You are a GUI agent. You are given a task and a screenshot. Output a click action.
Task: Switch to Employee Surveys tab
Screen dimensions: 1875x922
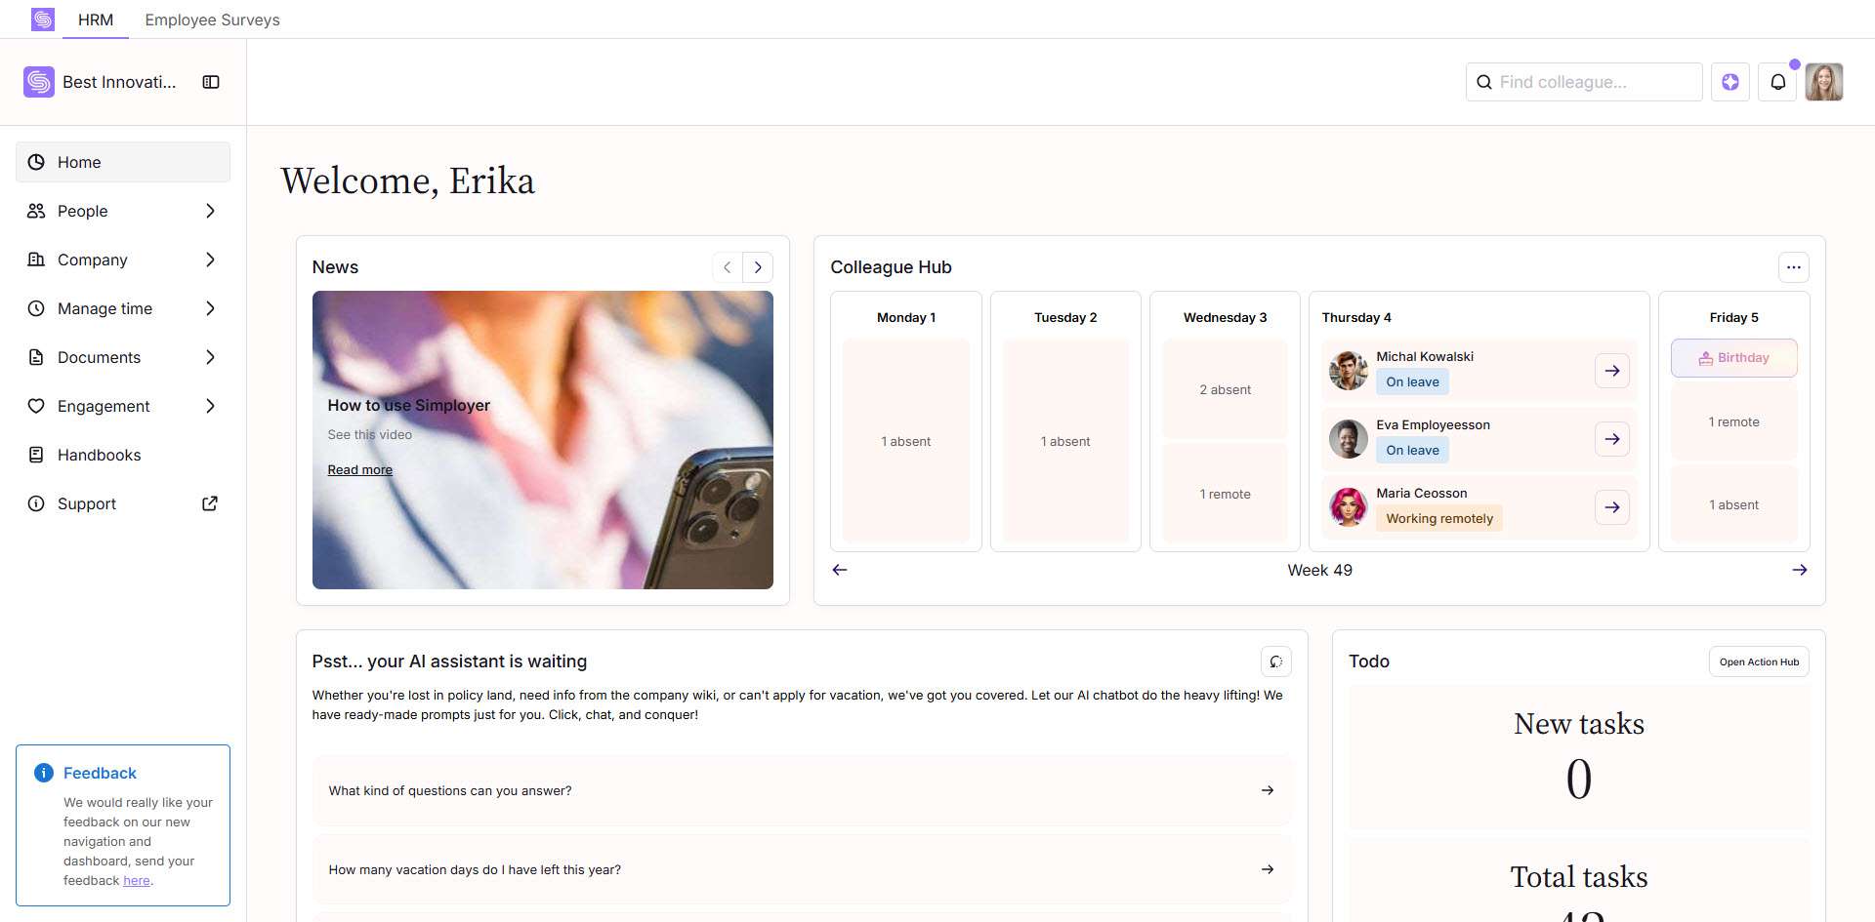(212, 20)
